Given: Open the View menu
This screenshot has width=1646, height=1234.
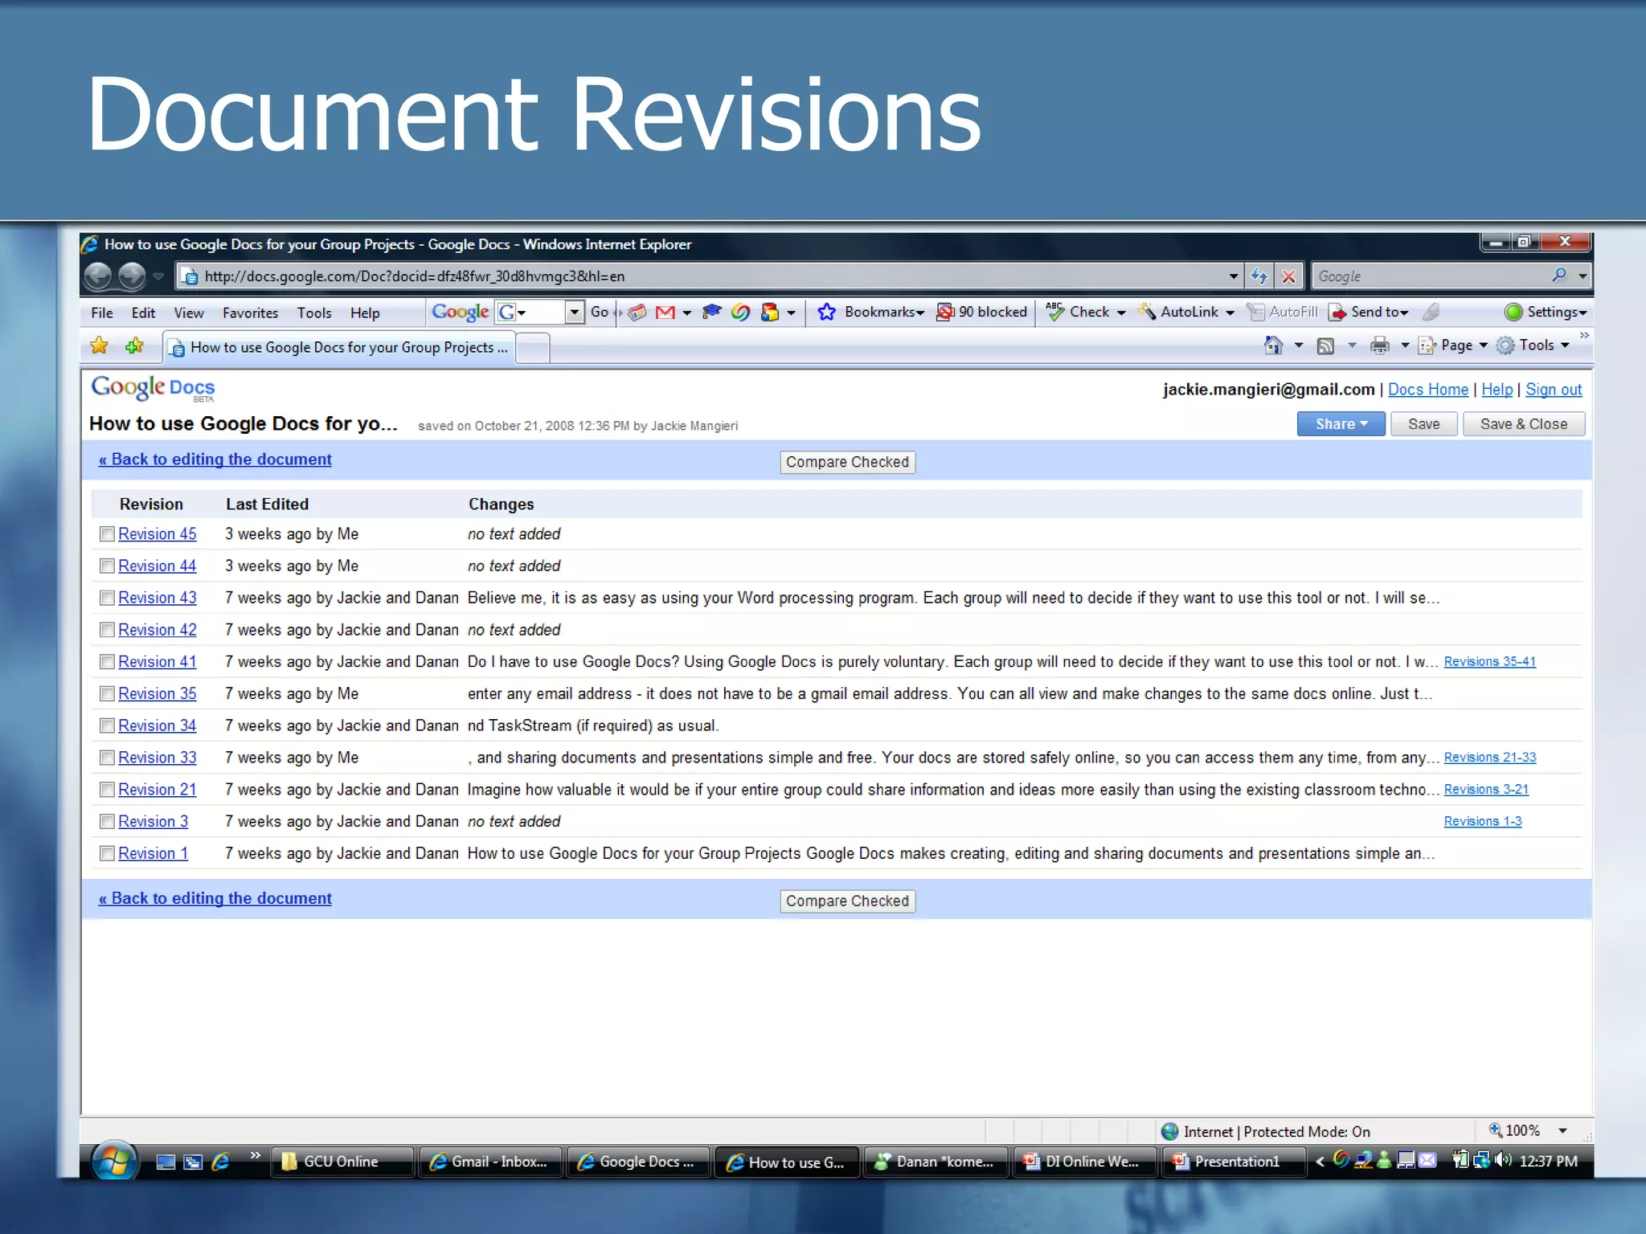Looking at the screenshot, I should [189, 313].
